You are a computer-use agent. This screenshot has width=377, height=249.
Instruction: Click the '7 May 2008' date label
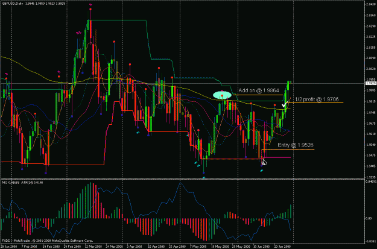click(x=198, y=247)
